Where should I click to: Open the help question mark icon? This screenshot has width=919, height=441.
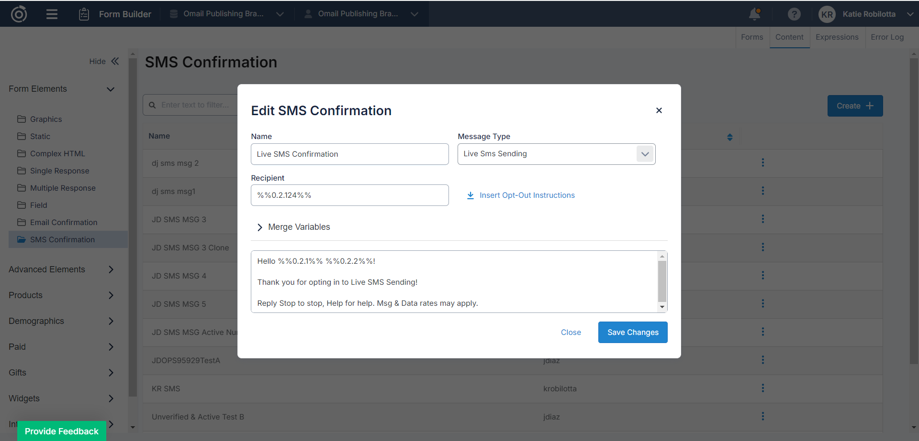[x=794, y=14]
